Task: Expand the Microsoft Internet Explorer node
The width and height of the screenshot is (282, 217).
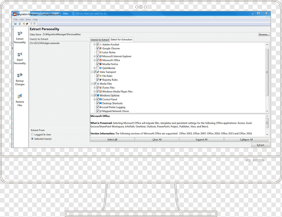Action: coord(94,56)
